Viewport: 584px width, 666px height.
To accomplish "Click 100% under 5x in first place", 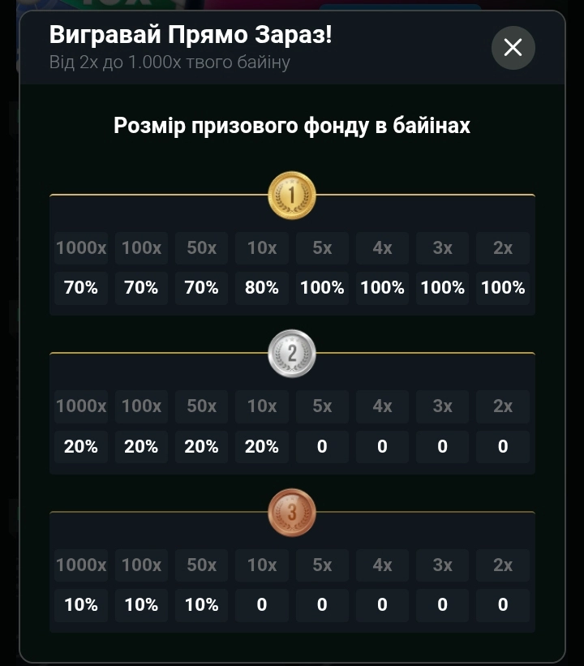I will pos(322,287).
